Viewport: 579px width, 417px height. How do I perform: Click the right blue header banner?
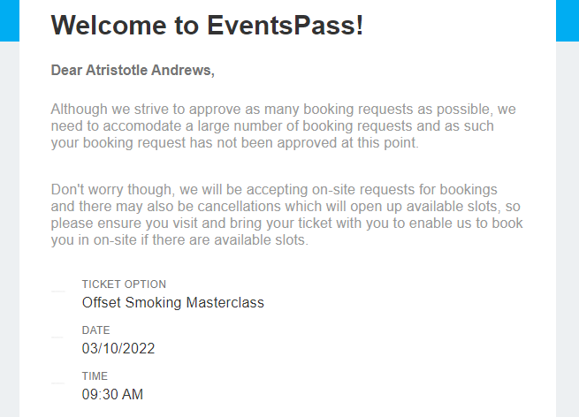[568, 20]
